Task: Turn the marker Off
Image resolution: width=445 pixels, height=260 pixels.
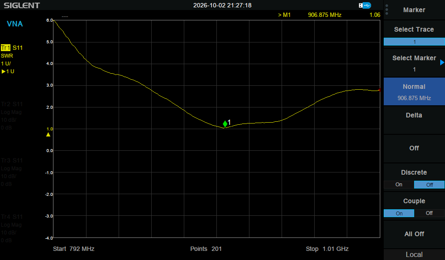Action: (x=414, y=149)
